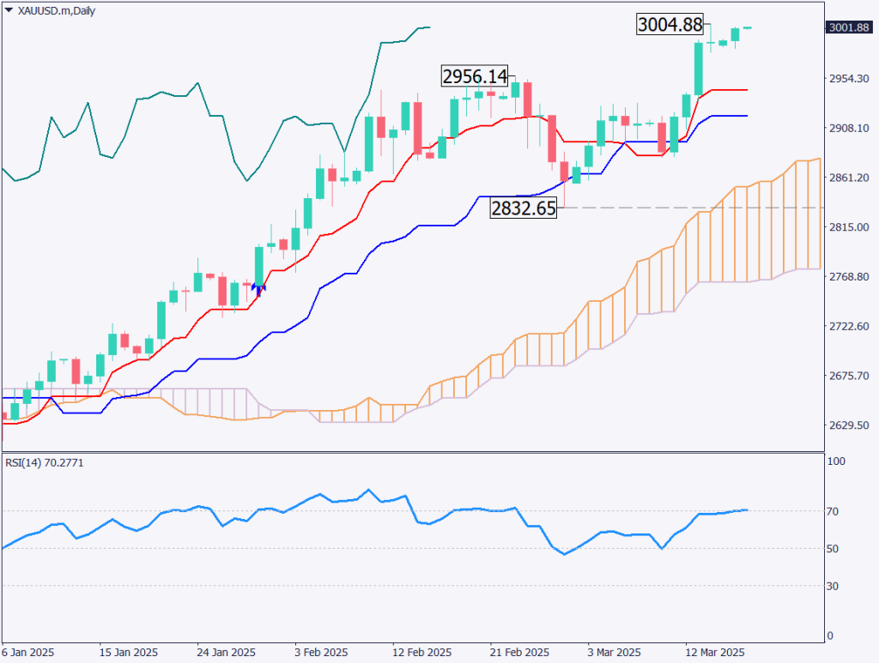Click the dashed horizontal line at 2832.65
879x663 pixels.
pyautogui.click(x=687, y=208)
